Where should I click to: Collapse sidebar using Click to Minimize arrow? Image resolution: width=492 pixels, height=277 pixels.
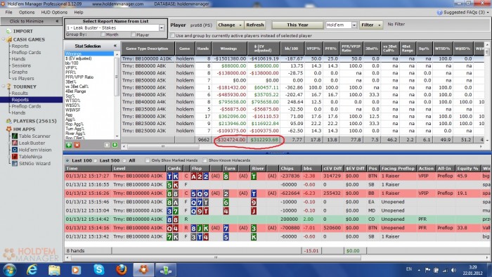(57, 21)
